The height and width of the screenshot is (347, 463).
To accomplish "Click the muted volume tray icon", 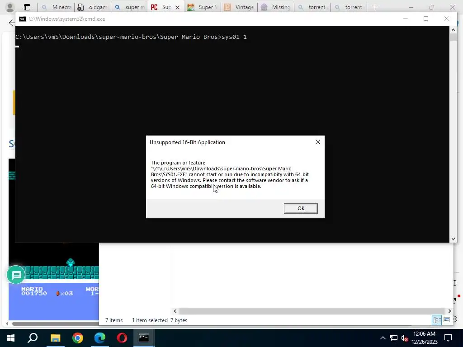I will coord(404,338).
